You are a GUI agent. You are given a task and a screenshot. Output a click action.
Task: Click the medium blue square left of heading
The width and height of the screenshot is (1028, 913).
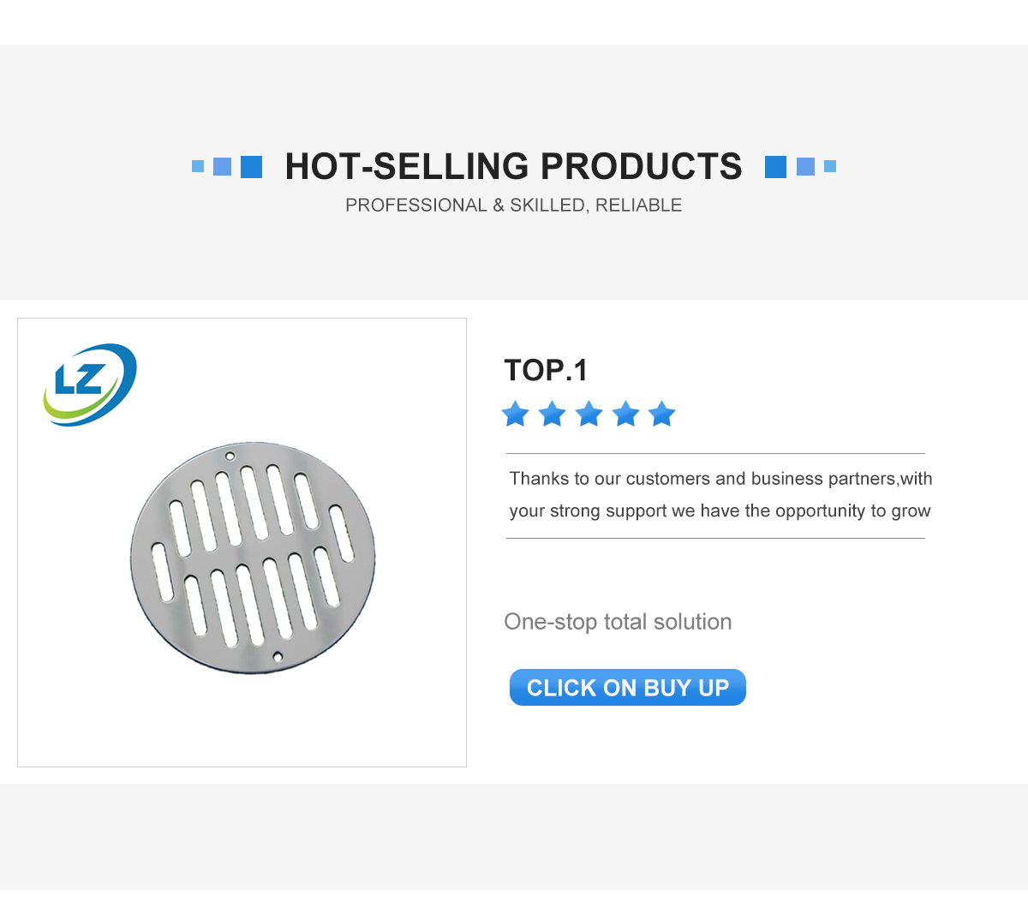222,167
